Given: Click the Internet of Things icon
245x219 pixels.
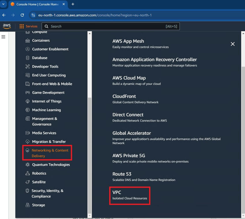Looking at the screenshot, I should coord(27,101).
